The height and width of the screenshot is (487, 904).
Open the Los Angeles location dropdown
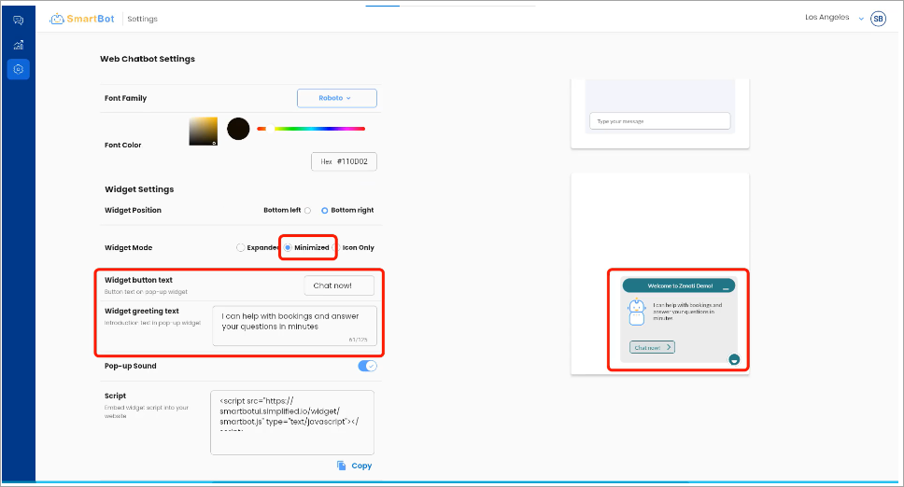(834, 18)
